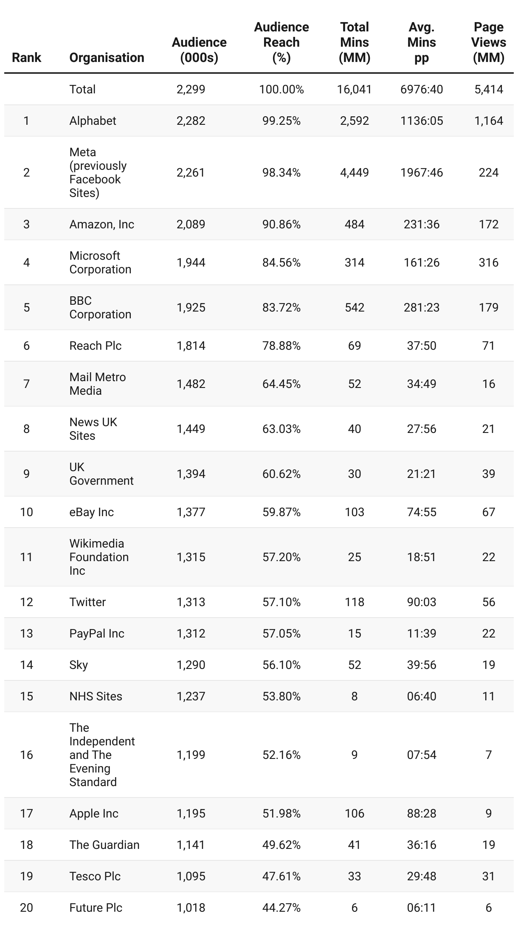Select the Twitter organisation cell
This screenshot has width=518, height=927.
87,602
